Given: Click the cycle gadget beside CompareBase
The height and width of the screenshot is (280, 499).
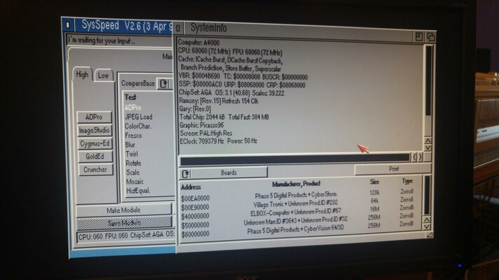Looking at the screenshot, I should (164, 83).
